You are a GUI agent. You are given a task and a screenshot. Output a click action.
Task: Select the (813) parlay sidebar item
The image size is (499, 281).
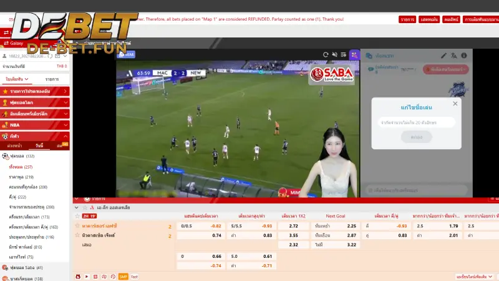[26, 247]
